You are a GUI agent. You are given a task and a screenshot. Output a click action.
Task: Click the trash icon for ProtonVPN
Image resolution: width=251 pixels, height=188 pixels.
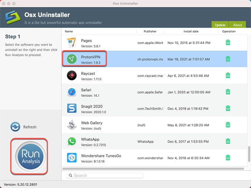coord(228,59)
